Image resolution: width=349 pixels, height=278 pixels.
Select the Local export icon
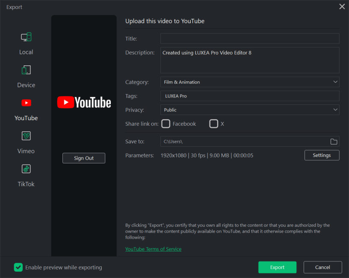(x=26, y=38)
